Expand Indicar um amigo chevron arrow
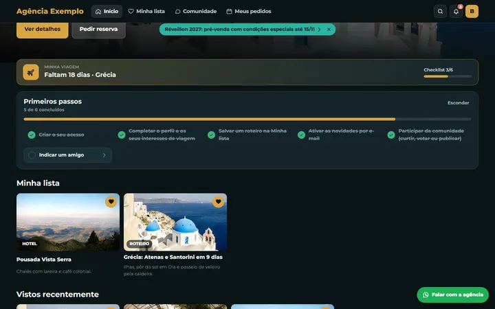495x309 pixels. coord(104,155)
